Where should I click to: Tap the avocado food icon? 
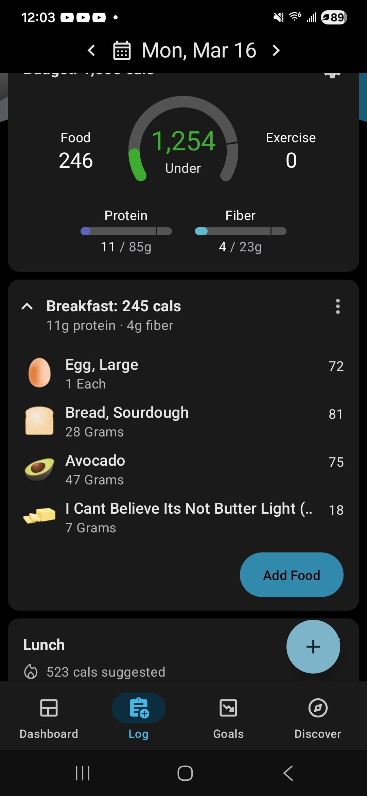(x=39, y=469)
